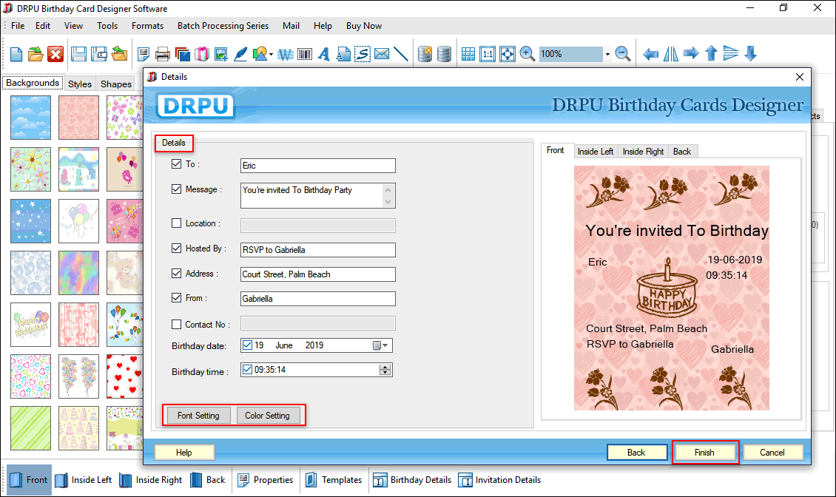Uncheck the Message checkbox
Viewport: 836px width, 497px height.
(177, 189)
